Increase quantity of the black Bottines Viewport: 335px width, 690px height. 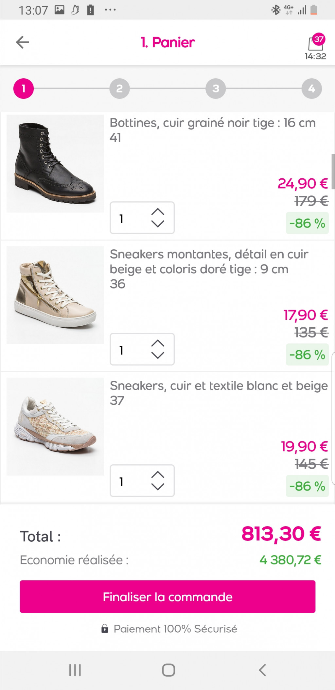point(158,212)
